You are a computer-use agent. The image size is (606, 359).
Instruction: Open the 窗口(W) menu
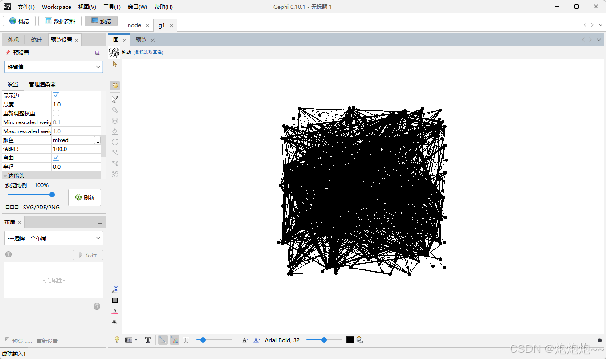click(137, 7)
